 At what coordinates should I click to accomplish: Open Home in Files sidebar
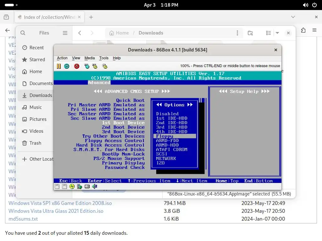pyautogui.click(x=36, y=71)
